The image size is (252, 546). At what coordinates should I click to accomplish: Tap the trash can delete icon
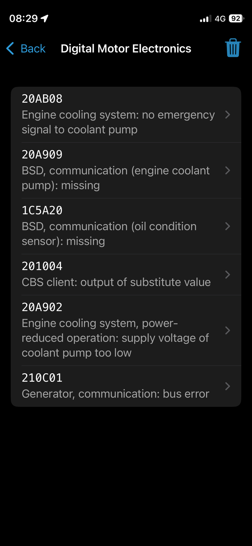pos(233,48)
